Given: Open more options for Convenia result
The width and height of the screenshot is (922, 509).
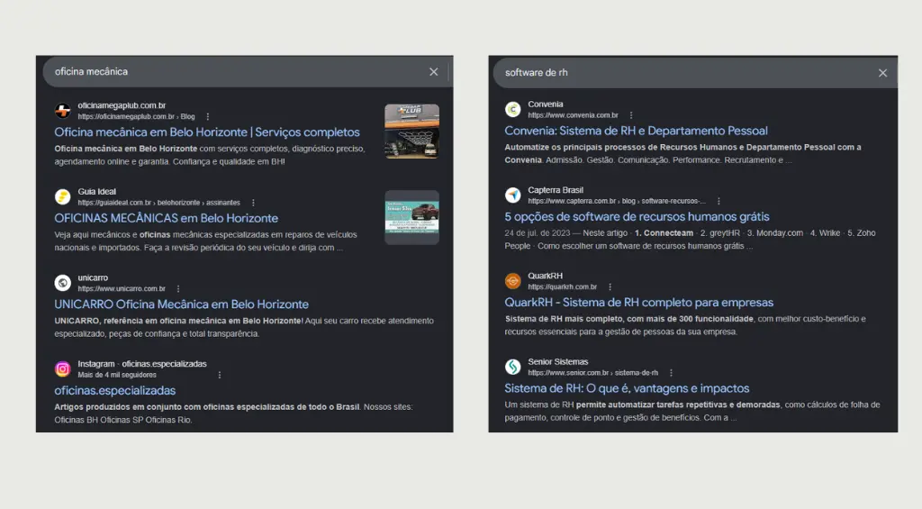Looking at the screenshot, I should tap(631, 115).
